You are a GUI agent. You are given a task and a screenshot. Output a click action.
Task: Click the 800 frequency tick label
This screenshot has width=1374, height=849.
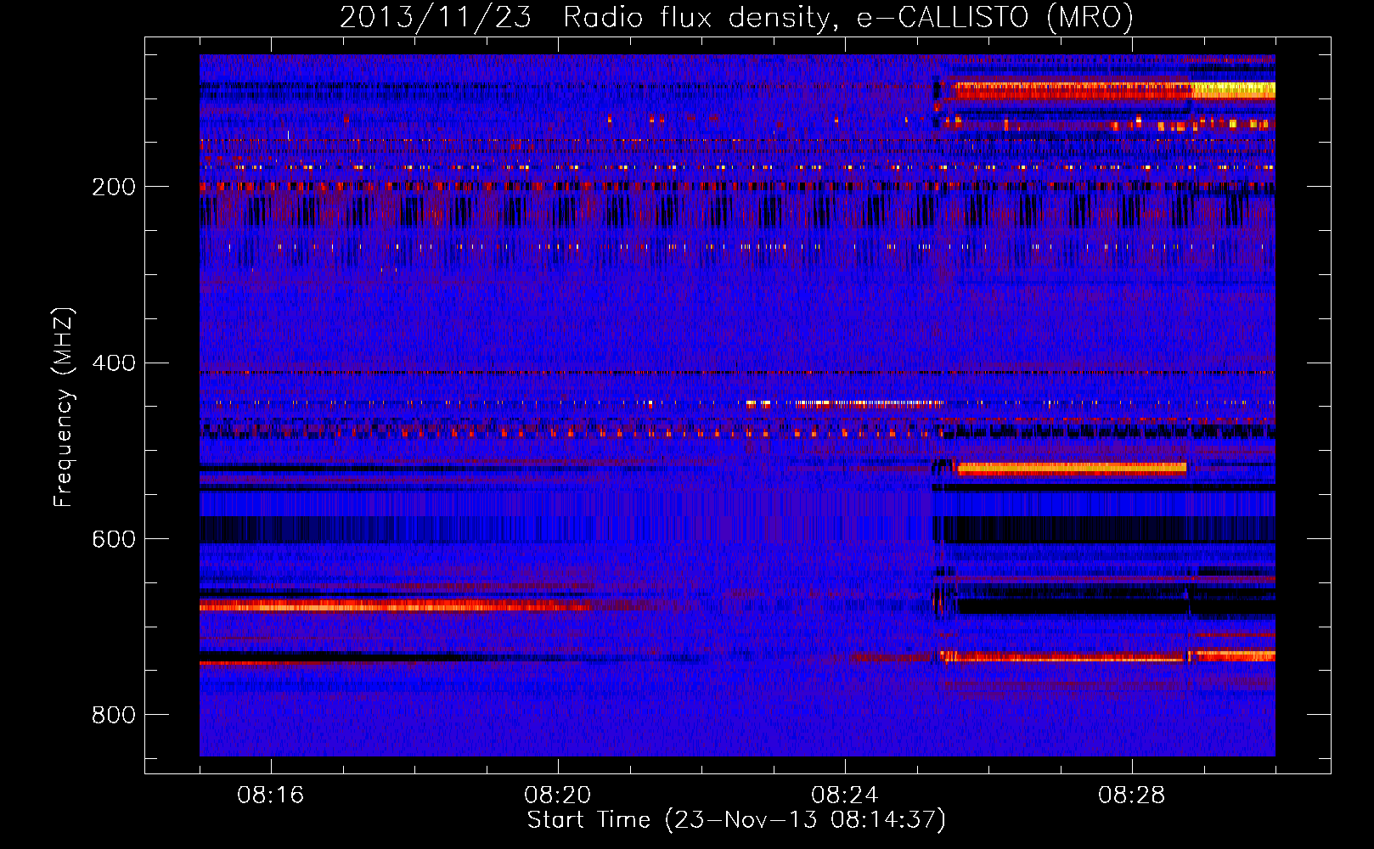coord(114,716)
